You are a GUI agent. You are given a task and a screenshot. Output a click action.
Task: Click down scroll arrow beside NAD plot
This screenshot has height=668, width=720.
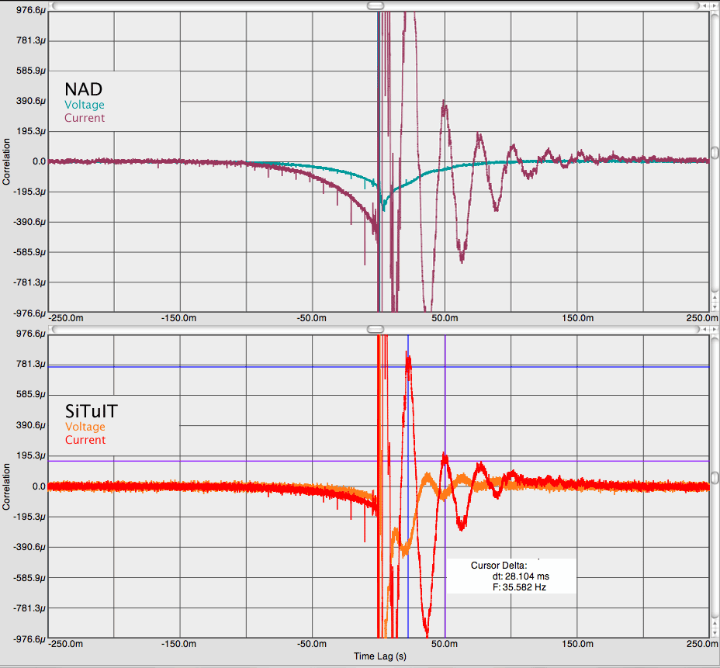click(x=715, y=306)
